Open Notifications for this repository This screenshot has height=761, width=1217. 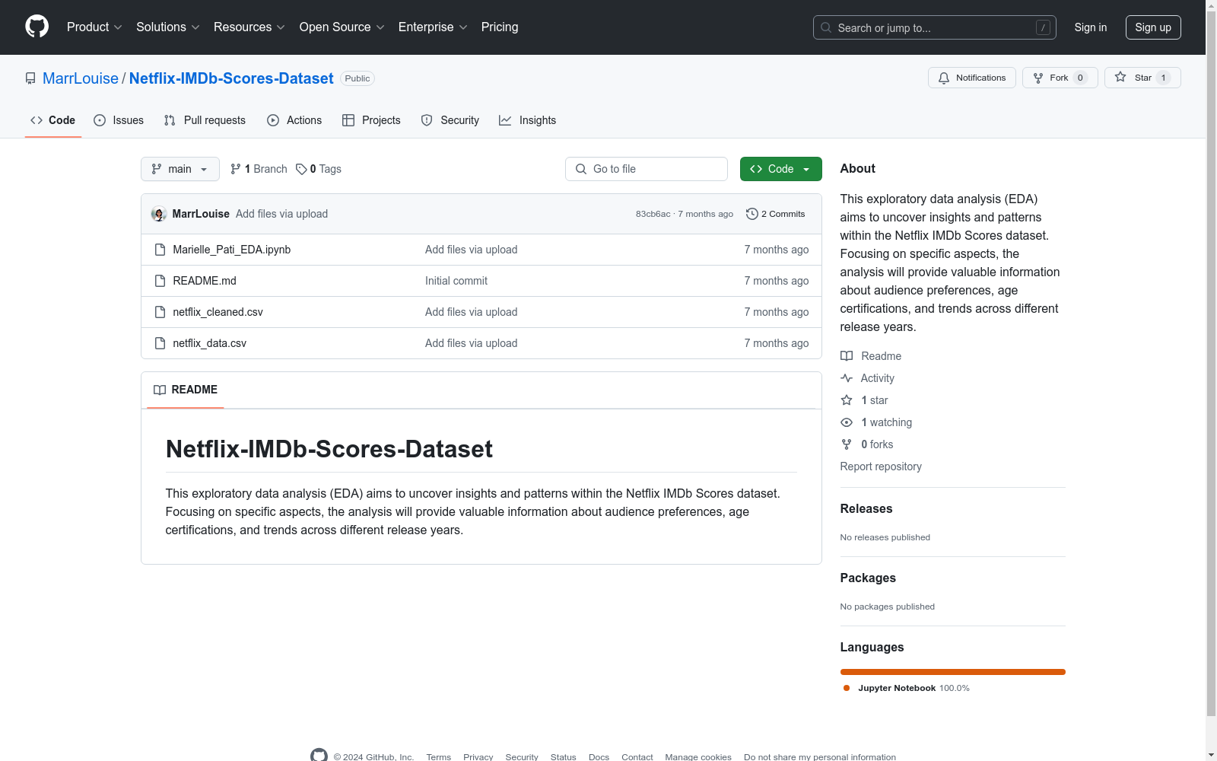972,78
